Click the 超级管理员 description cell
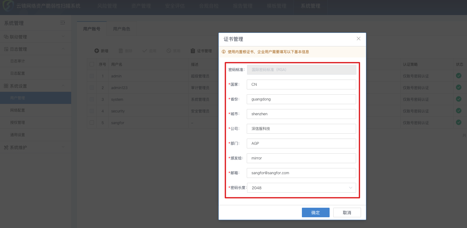467x228 pixels. coord(200,76)
